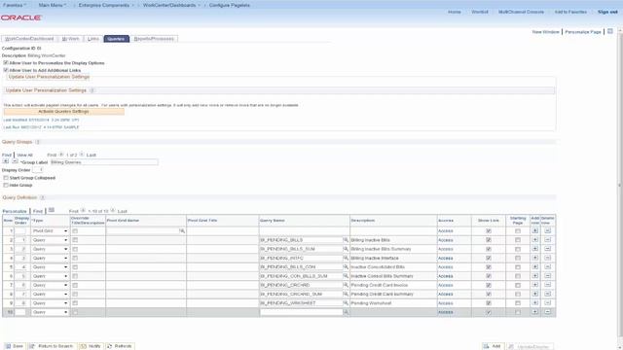Delete the Pending Worksheet row
This screenshot has height=350, width=623.
547,302
